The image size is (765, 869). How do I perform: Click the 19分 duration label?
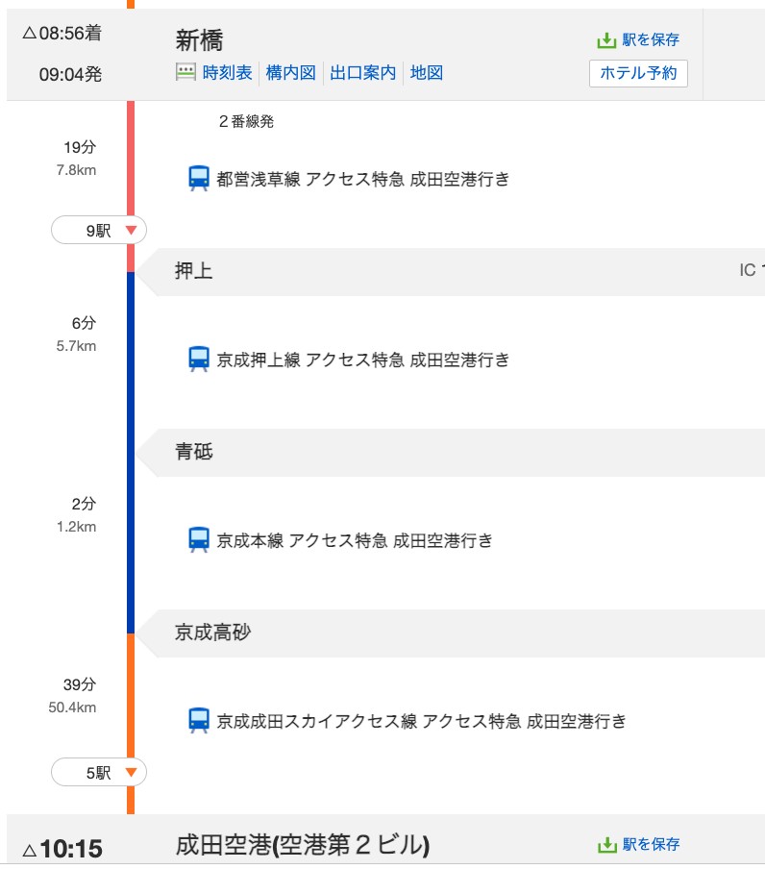click(80, 147)
